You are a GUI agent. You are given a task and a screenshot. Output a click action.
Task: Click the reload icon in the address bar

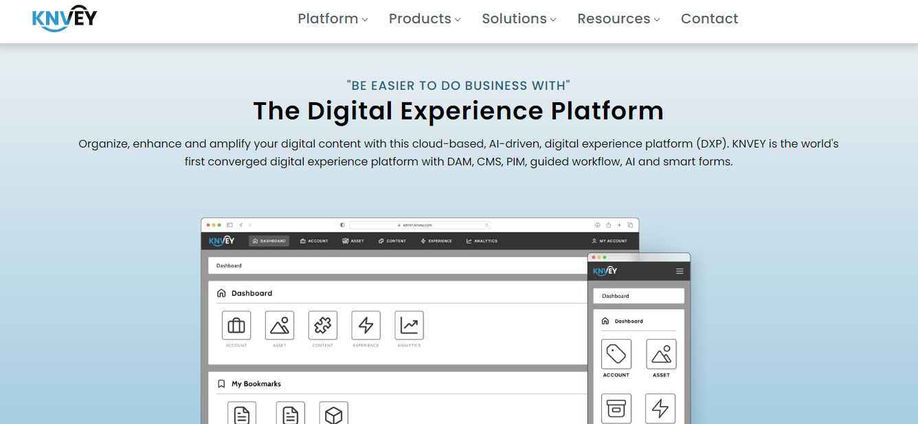(x=486, y=225)
